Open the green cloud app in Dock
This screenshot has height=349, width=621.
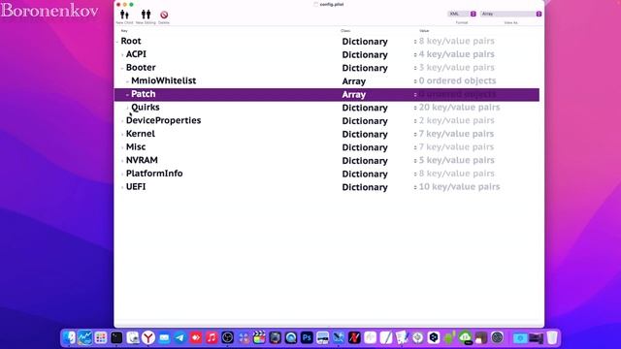[466, 337]
